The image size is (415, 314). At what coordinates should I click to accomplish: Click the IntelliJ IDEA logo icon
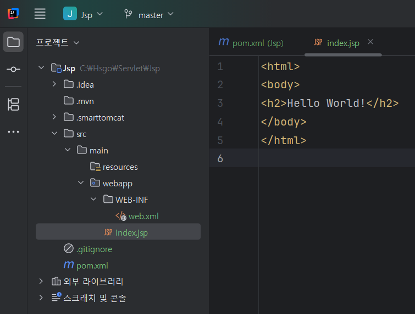point(13,14)
